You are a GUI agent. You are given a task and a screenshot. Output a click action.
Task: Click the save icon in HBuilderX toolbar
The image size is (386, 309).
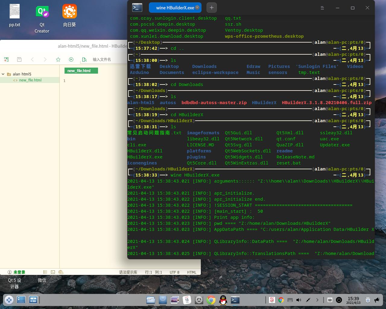(19, 59)
